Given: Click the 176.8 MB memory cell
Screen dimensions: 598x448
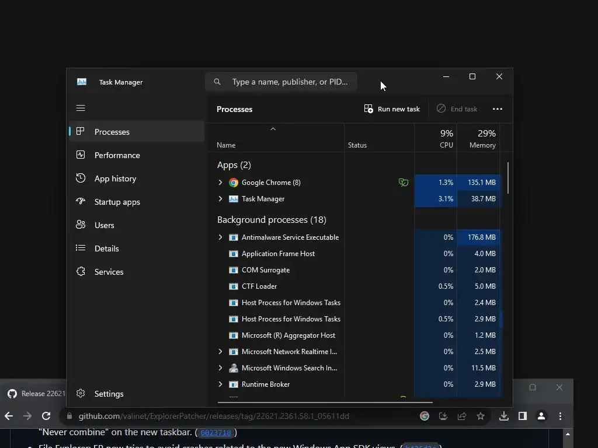Looking at the screenshot, I should (478, 237).
